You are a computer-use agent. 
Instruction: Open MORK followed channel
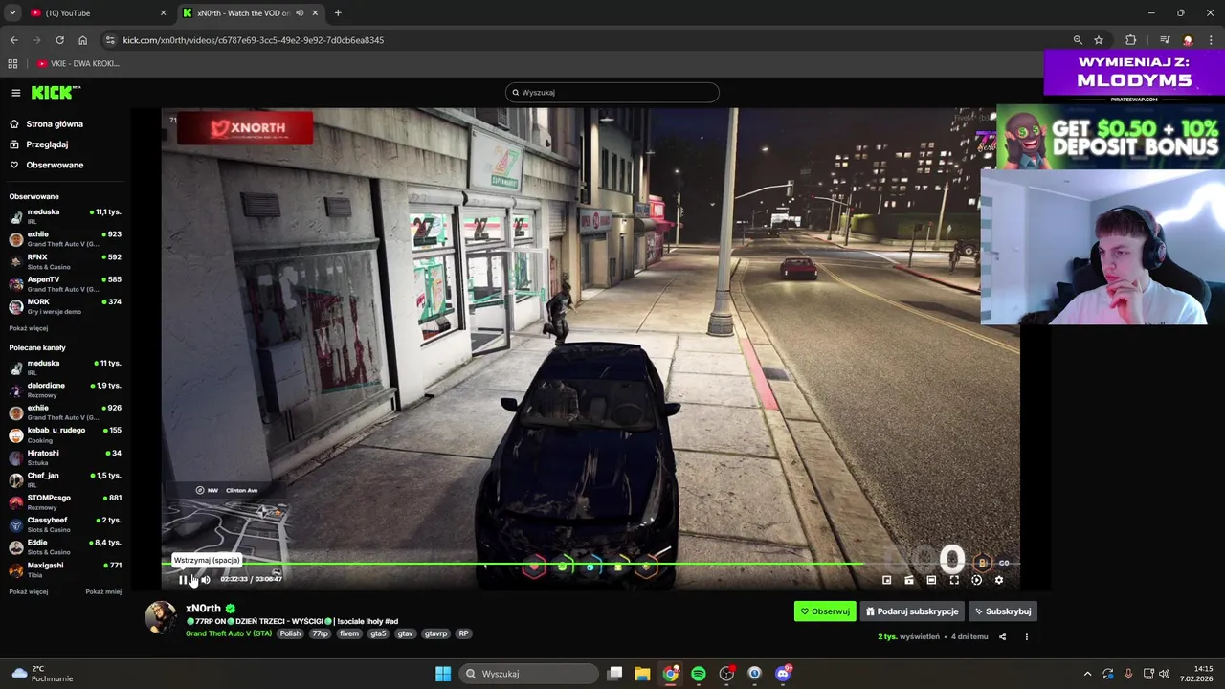tap(65, 306)
